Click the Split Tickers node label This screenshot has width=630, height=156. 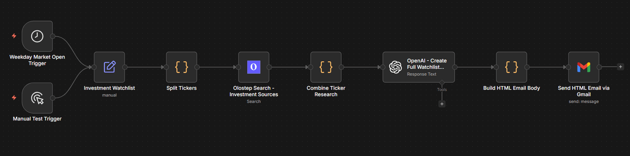[x=182, y=88]
